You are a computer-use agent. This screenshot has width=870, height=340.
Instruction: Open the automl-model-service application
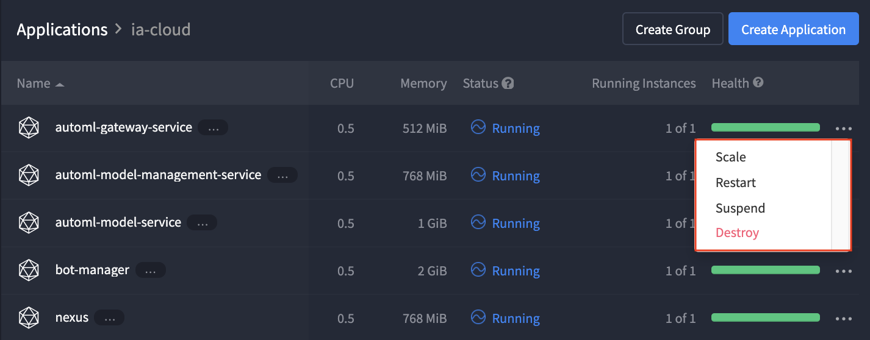pos(118,223)
